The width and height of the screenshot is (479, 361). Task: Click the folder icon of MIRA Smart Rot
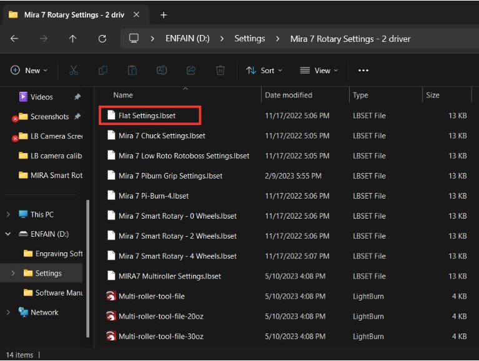pyautogui.click(x=23, y=176)
